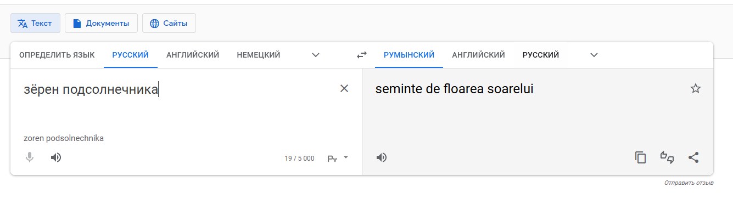Listen to the Russian source text
The height and width of the screenshot is (198, 733).
pyautogui.click(x=55, y=157)
